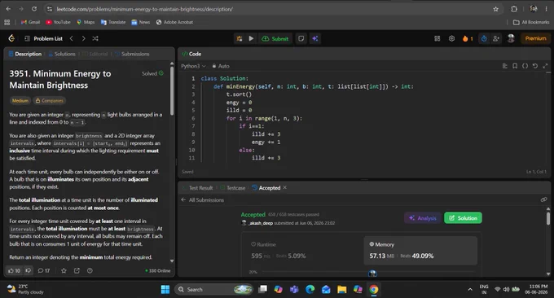Reset code to default icon
Image resolution: width=554 pixels, height=298 pixels.
click(535, 66)
